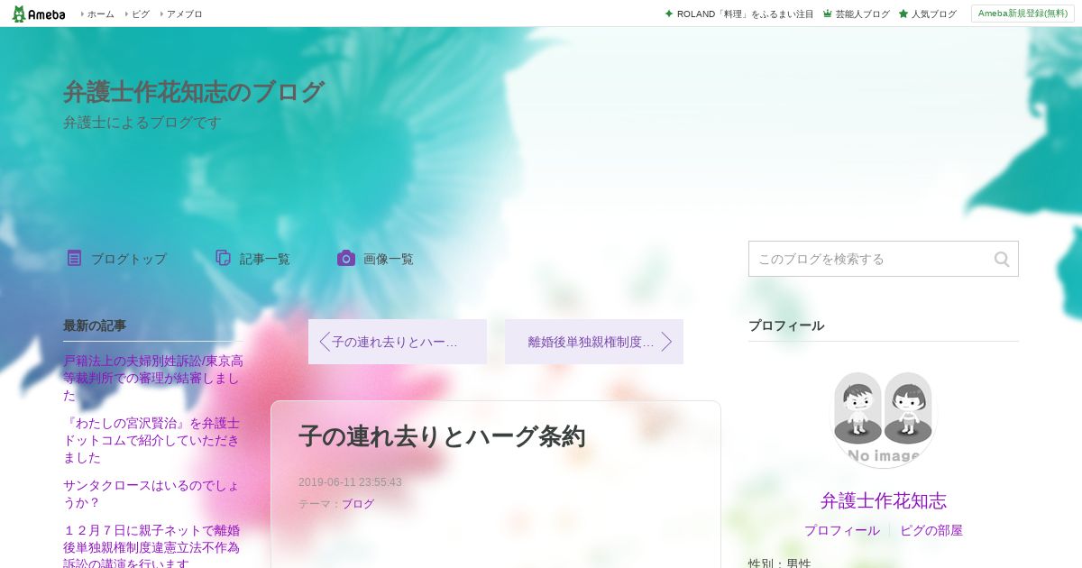
Task: Click the post date 2019-06-11 23:55:43
Action: [x=350, y=482]
